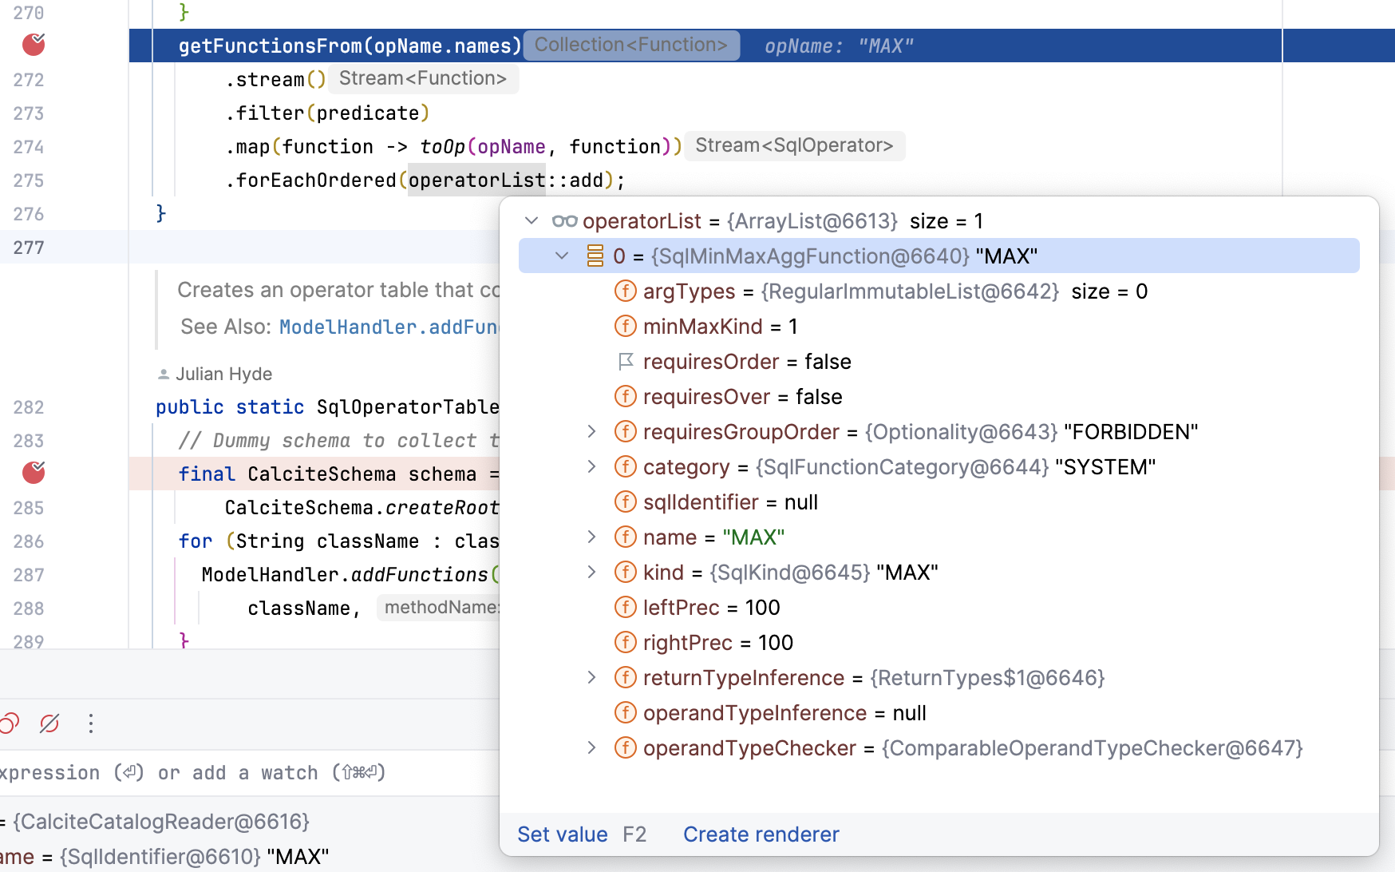Click line number 277 in the gutter
Image resolution: width=1395 pixels, height=872 pixels.
point(29,248)
